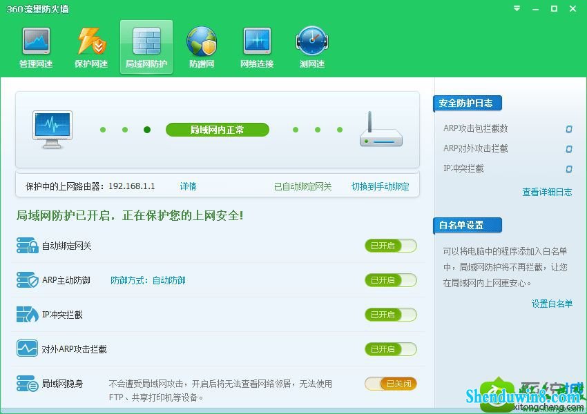Minimize the 360流量防火墙 window
587x414 pixels.
coord(536,9)
